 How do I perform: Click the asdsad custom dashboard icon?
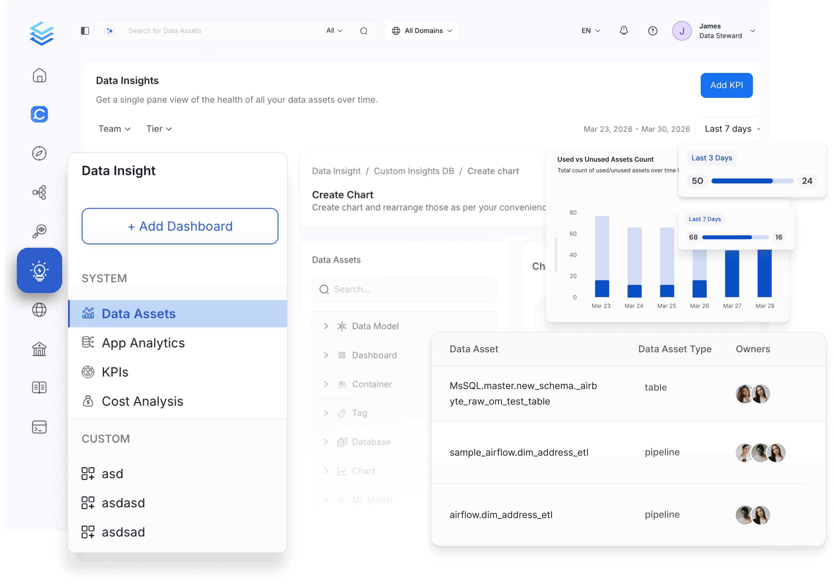(x=88, y=532)
